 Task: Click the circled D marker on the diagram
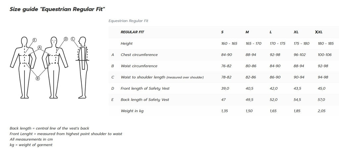(x=66, y=39)
